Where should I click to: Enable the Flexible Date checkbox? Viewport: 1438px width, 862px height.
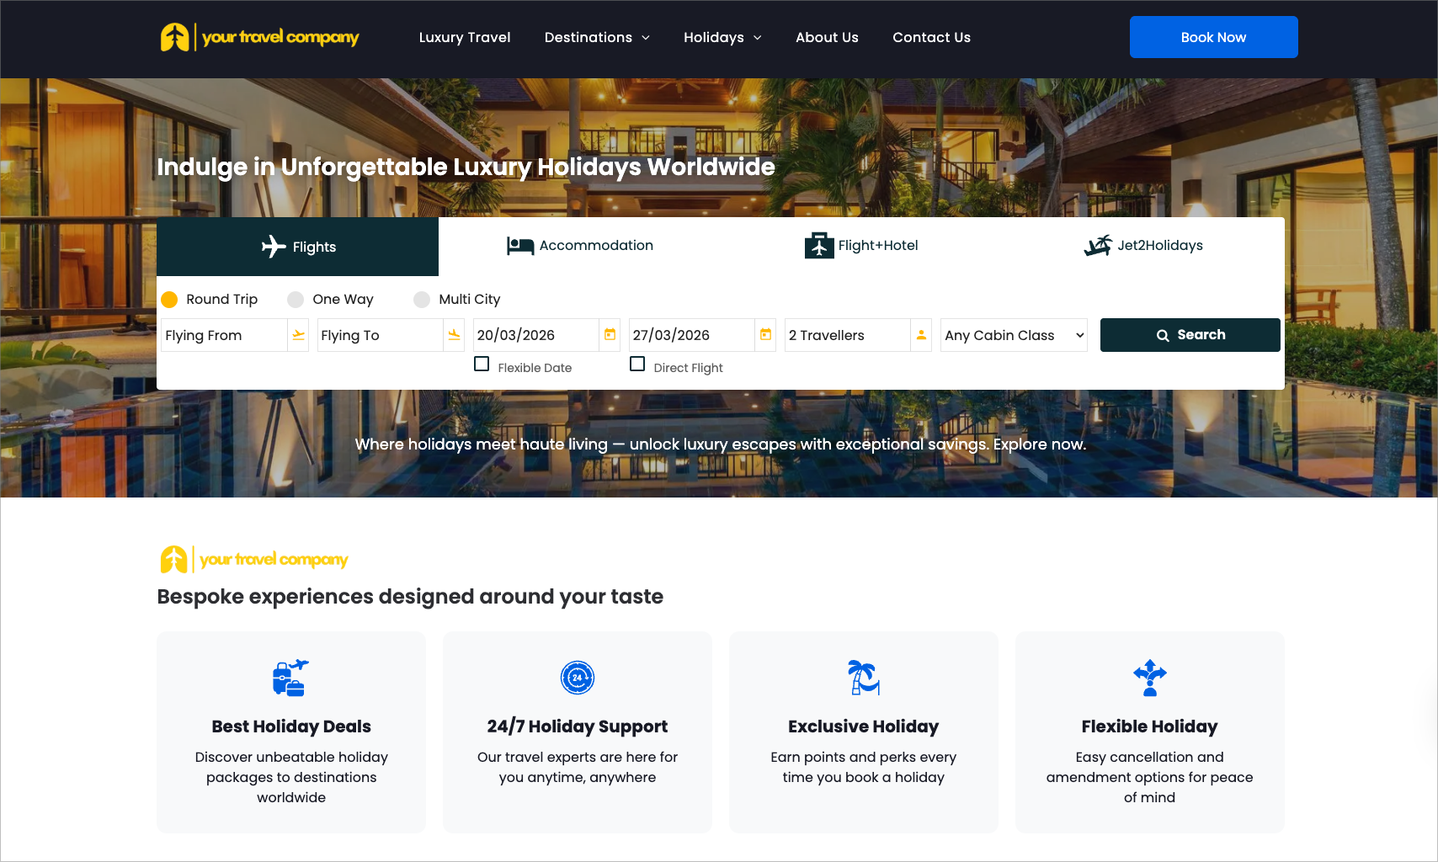pyautogui.click(x=482, y=363)
